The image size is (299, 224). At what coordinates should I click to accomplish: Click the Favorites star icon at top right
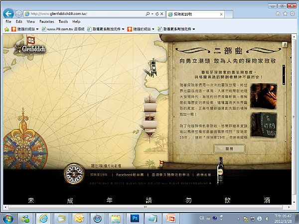[285, 14]
